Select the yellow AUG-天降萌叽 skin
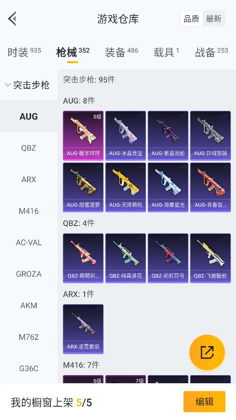Image resolution: width=236 pixels, height=420 pixels. click(x=125, y=187)
